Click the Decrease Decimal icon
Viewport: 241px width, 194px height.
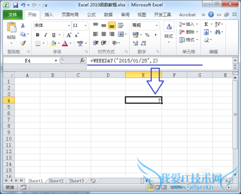point(143,43)
